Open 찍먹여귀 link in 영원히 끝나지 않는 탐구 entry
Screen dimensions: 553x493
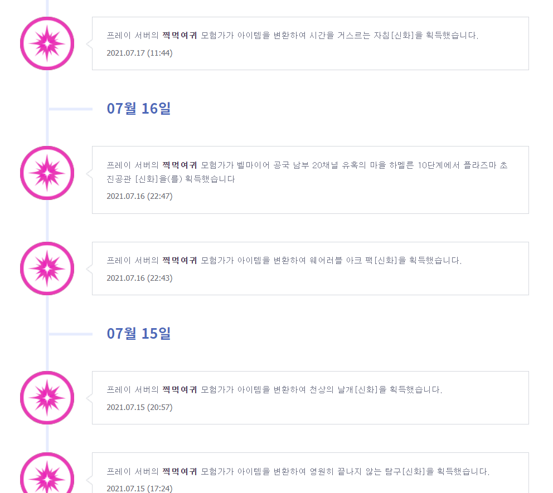click(x=180, y=471)
